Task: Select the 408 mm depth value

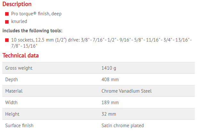Action: [110, 80]
